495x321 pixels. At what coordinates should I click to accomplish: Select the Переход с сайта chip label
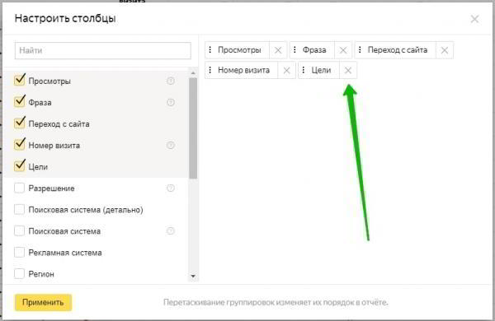[x=398, y=49]
